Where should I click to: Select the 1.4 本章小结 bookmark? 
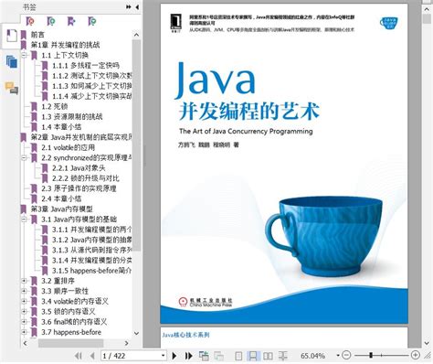click(61, 127)
